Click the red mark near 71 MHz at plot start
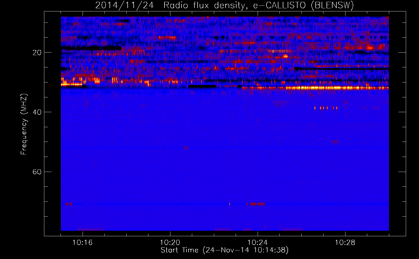The width and height of the screenshot is (419, 259). tap(69, 204)
